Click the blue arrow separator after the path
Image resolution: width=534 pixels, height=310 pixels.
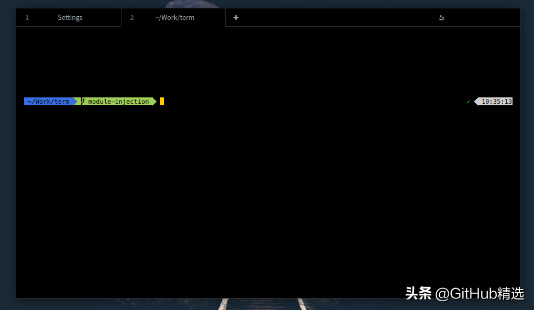(x=76, y=102)
